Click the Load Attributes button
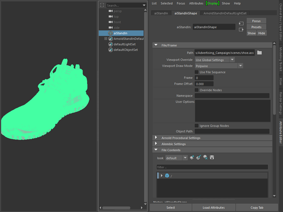 click(213, 207)
